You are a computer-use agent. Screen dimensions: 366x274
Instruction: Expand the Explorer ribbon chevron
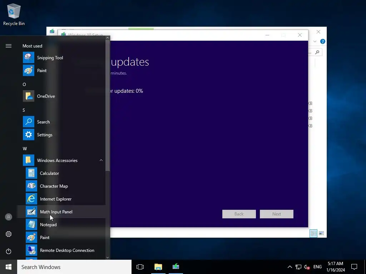315,41
